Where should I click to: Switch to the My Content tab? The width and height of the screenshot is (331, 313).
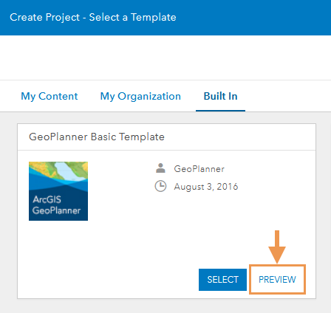pyautogui.click(x=50, y=96)
